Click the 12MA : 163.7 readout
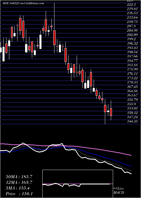Image resolution: width=141 pixels, height=198 pixels. click(19, 182)
